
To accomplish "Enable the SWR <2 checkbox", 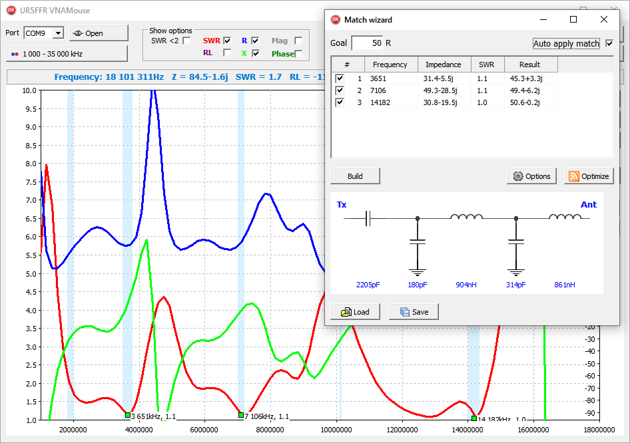I will click(x=187, y=41).
